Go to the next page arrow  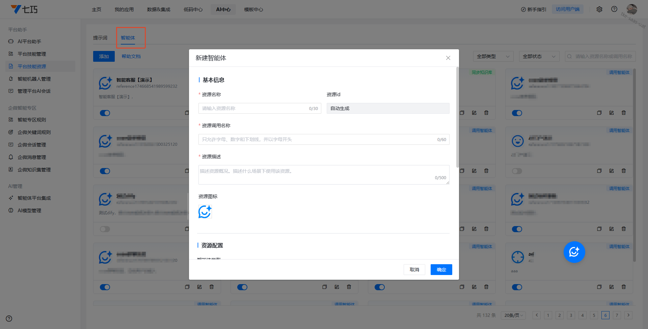[x=628, y=315]
